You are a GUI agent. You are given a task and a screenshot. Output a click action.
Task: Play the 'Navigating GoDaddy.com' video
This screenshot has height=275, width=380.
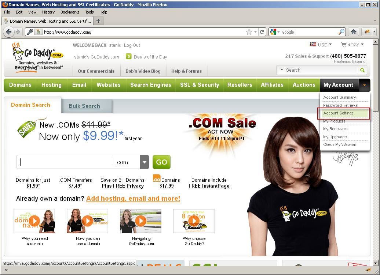pyautogui.click(x=140, y=221)
